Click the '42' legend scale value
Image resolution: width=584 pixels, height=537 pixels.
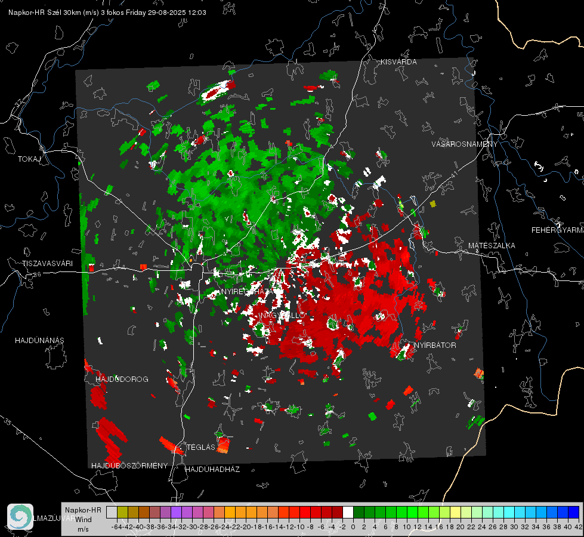[x=578, y=527]
